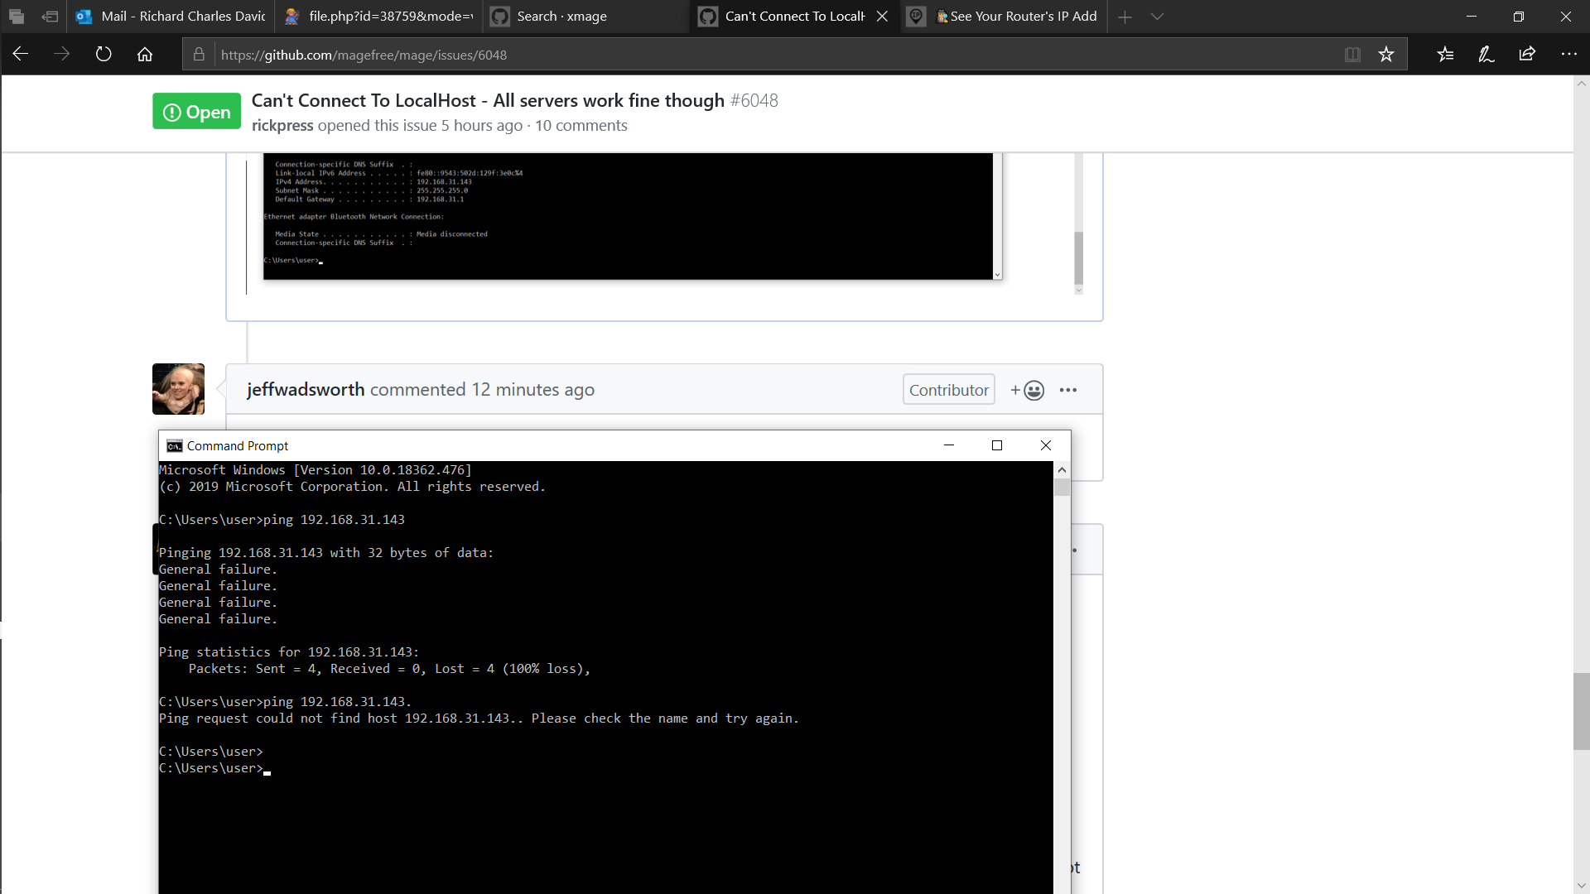1590x894 pixels.
Task: Add an emoji reaction to jeffwadsworth's comment
Action: (1027, 389)
